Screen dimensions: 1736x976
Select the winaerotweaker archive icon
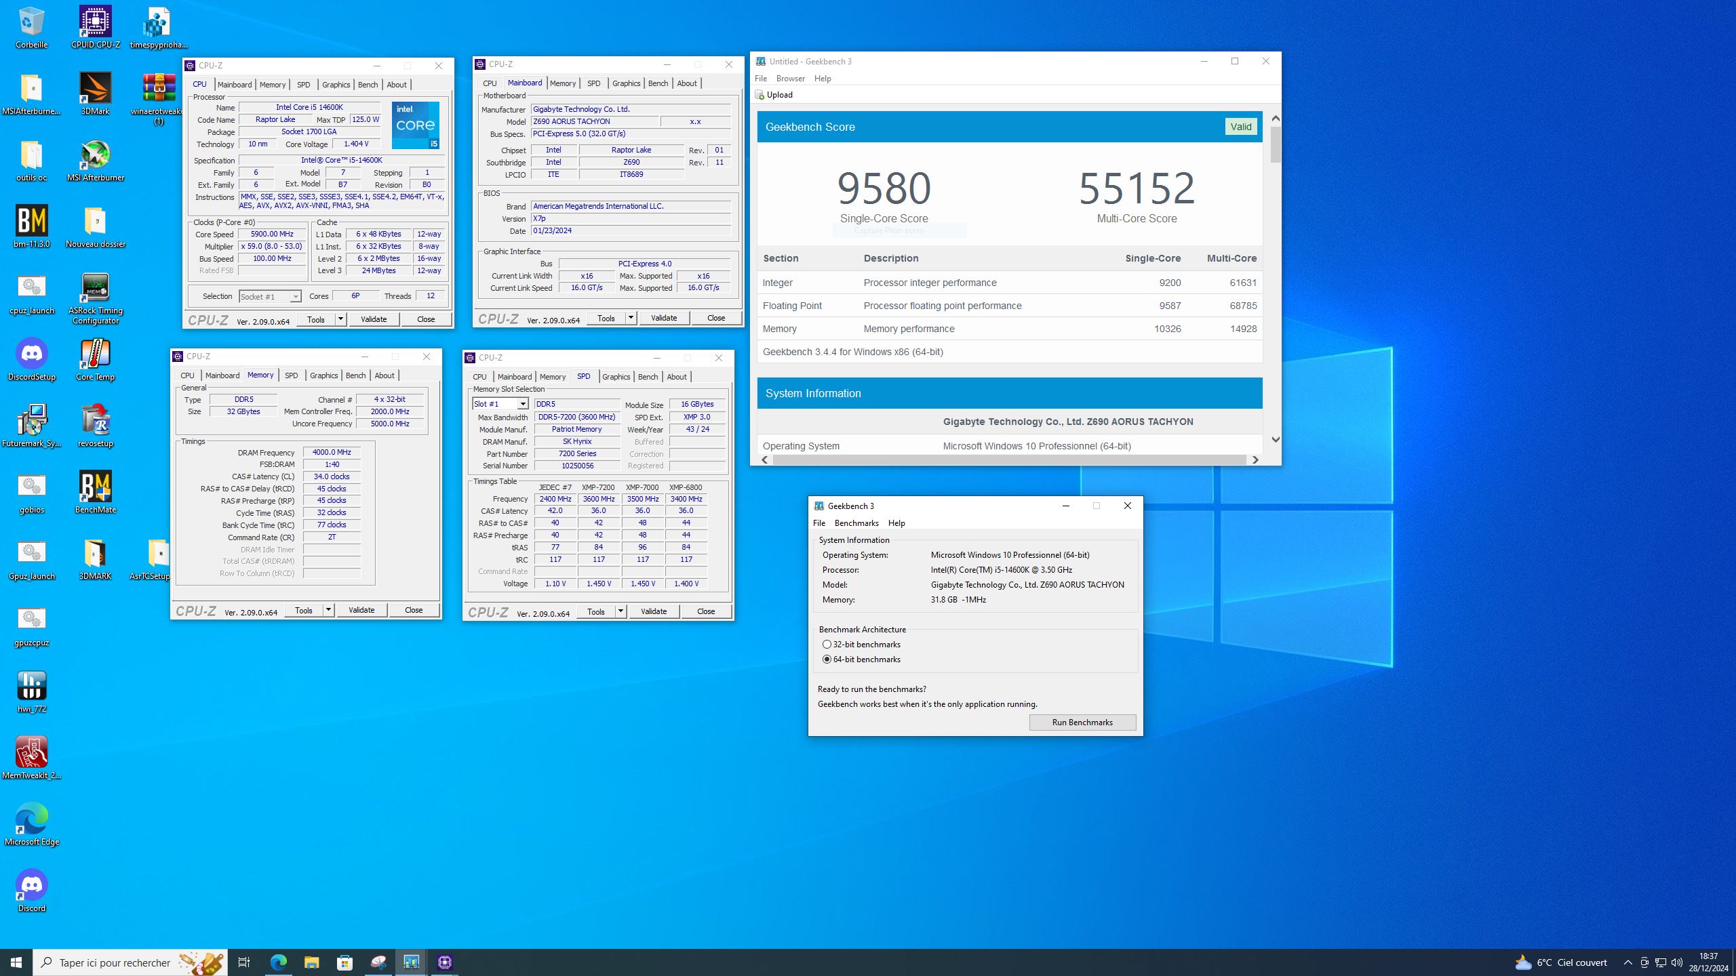point(159,99)
